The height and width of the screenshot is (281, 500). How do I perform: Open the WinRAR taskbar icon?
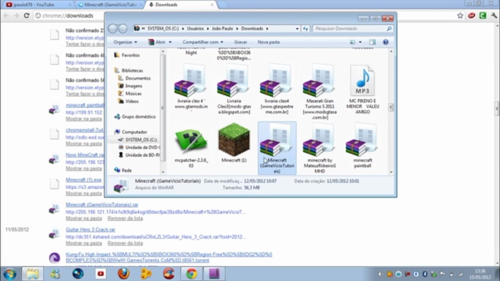[214, 274]
